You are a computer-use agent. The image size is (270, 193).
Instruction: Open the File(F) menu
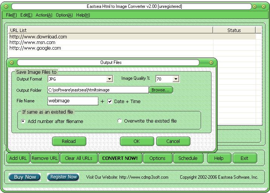coord(11,15)
